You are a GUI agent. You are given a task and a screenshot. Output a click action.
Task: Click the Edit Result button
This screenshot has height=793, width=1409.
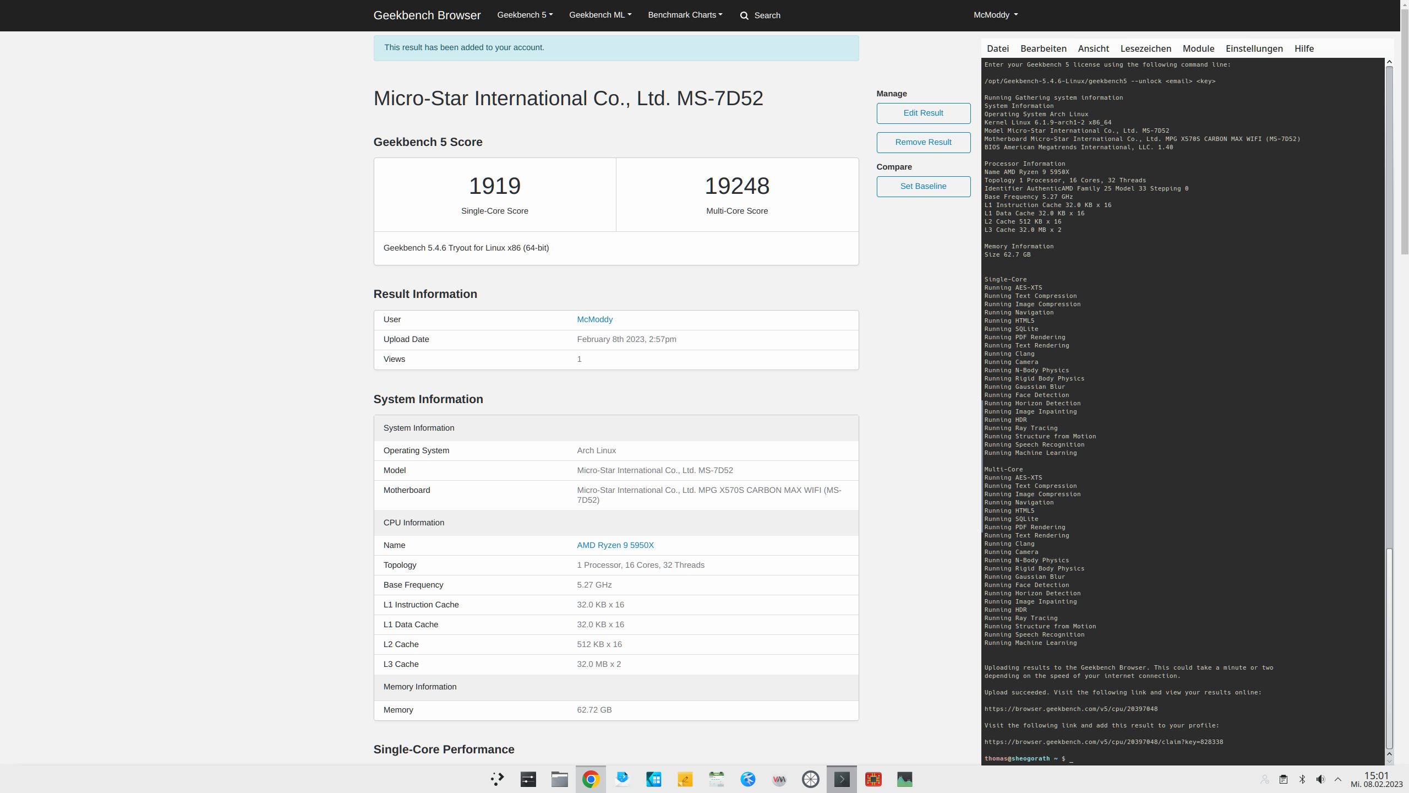(x=924, y=113)
